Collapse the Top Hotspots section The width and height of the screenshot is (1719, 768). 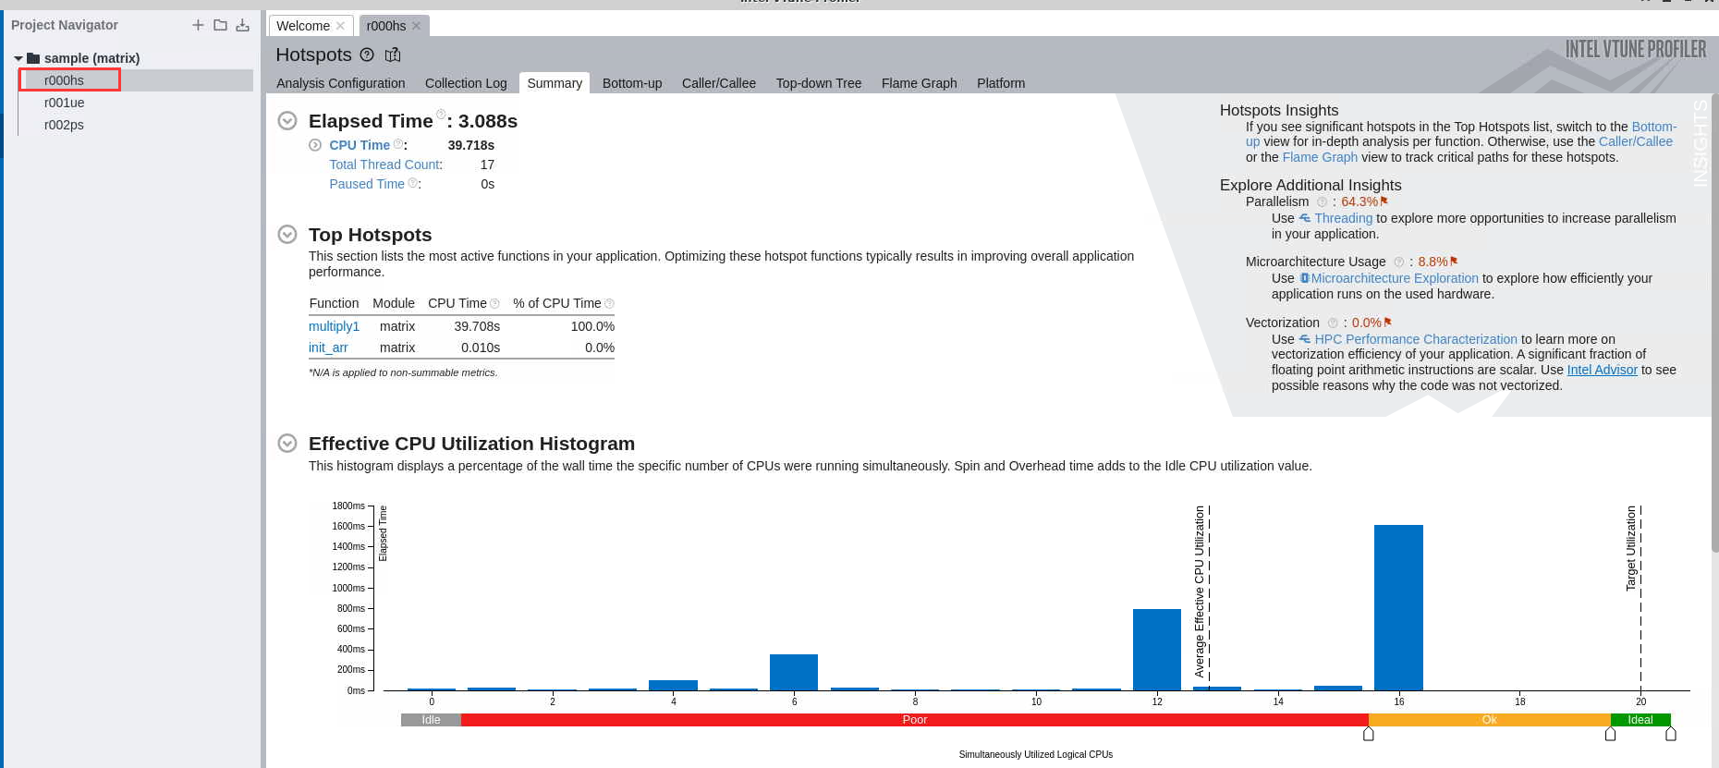pos(287,234)
